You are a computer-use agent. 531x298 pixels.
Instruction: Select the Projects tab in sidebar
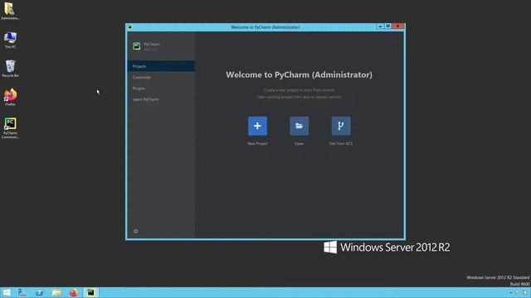(x=161, y=66)
